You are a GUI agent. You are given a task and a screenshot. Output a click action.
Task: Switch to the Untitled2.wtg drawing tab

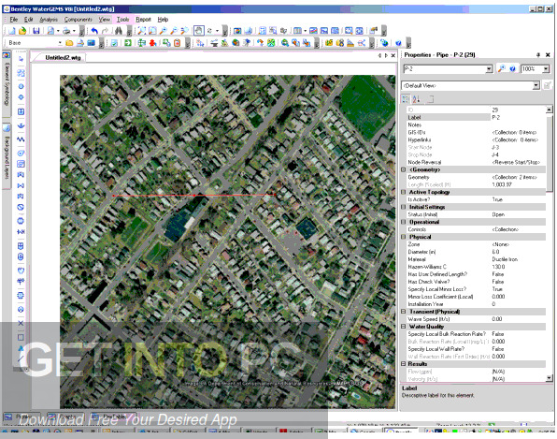coord(63,58)
